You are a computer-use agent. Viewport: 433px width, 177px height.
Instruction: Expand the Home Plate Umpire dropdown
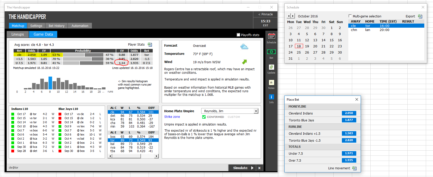coord(256,111)
